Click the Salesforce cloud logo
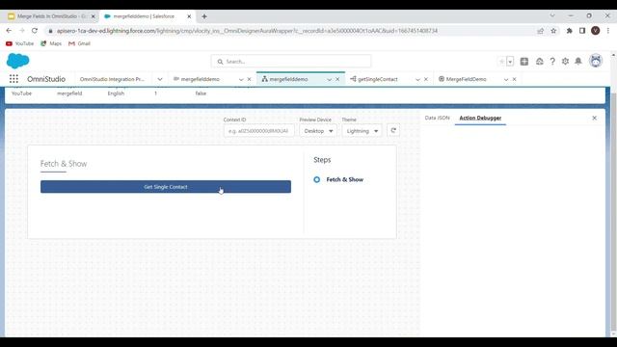 18,61
